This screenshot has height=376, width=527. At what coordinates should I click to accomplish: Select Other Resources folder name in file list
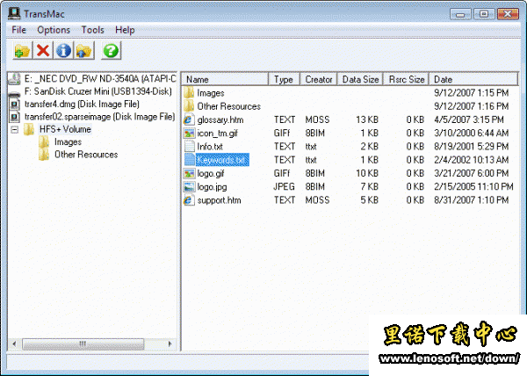pyautogui.click(x=228, y=106)
